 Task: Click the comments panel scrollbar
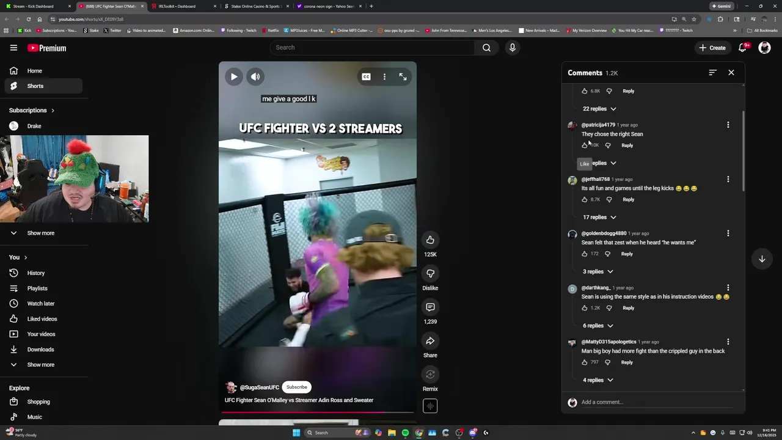point(743,150)
